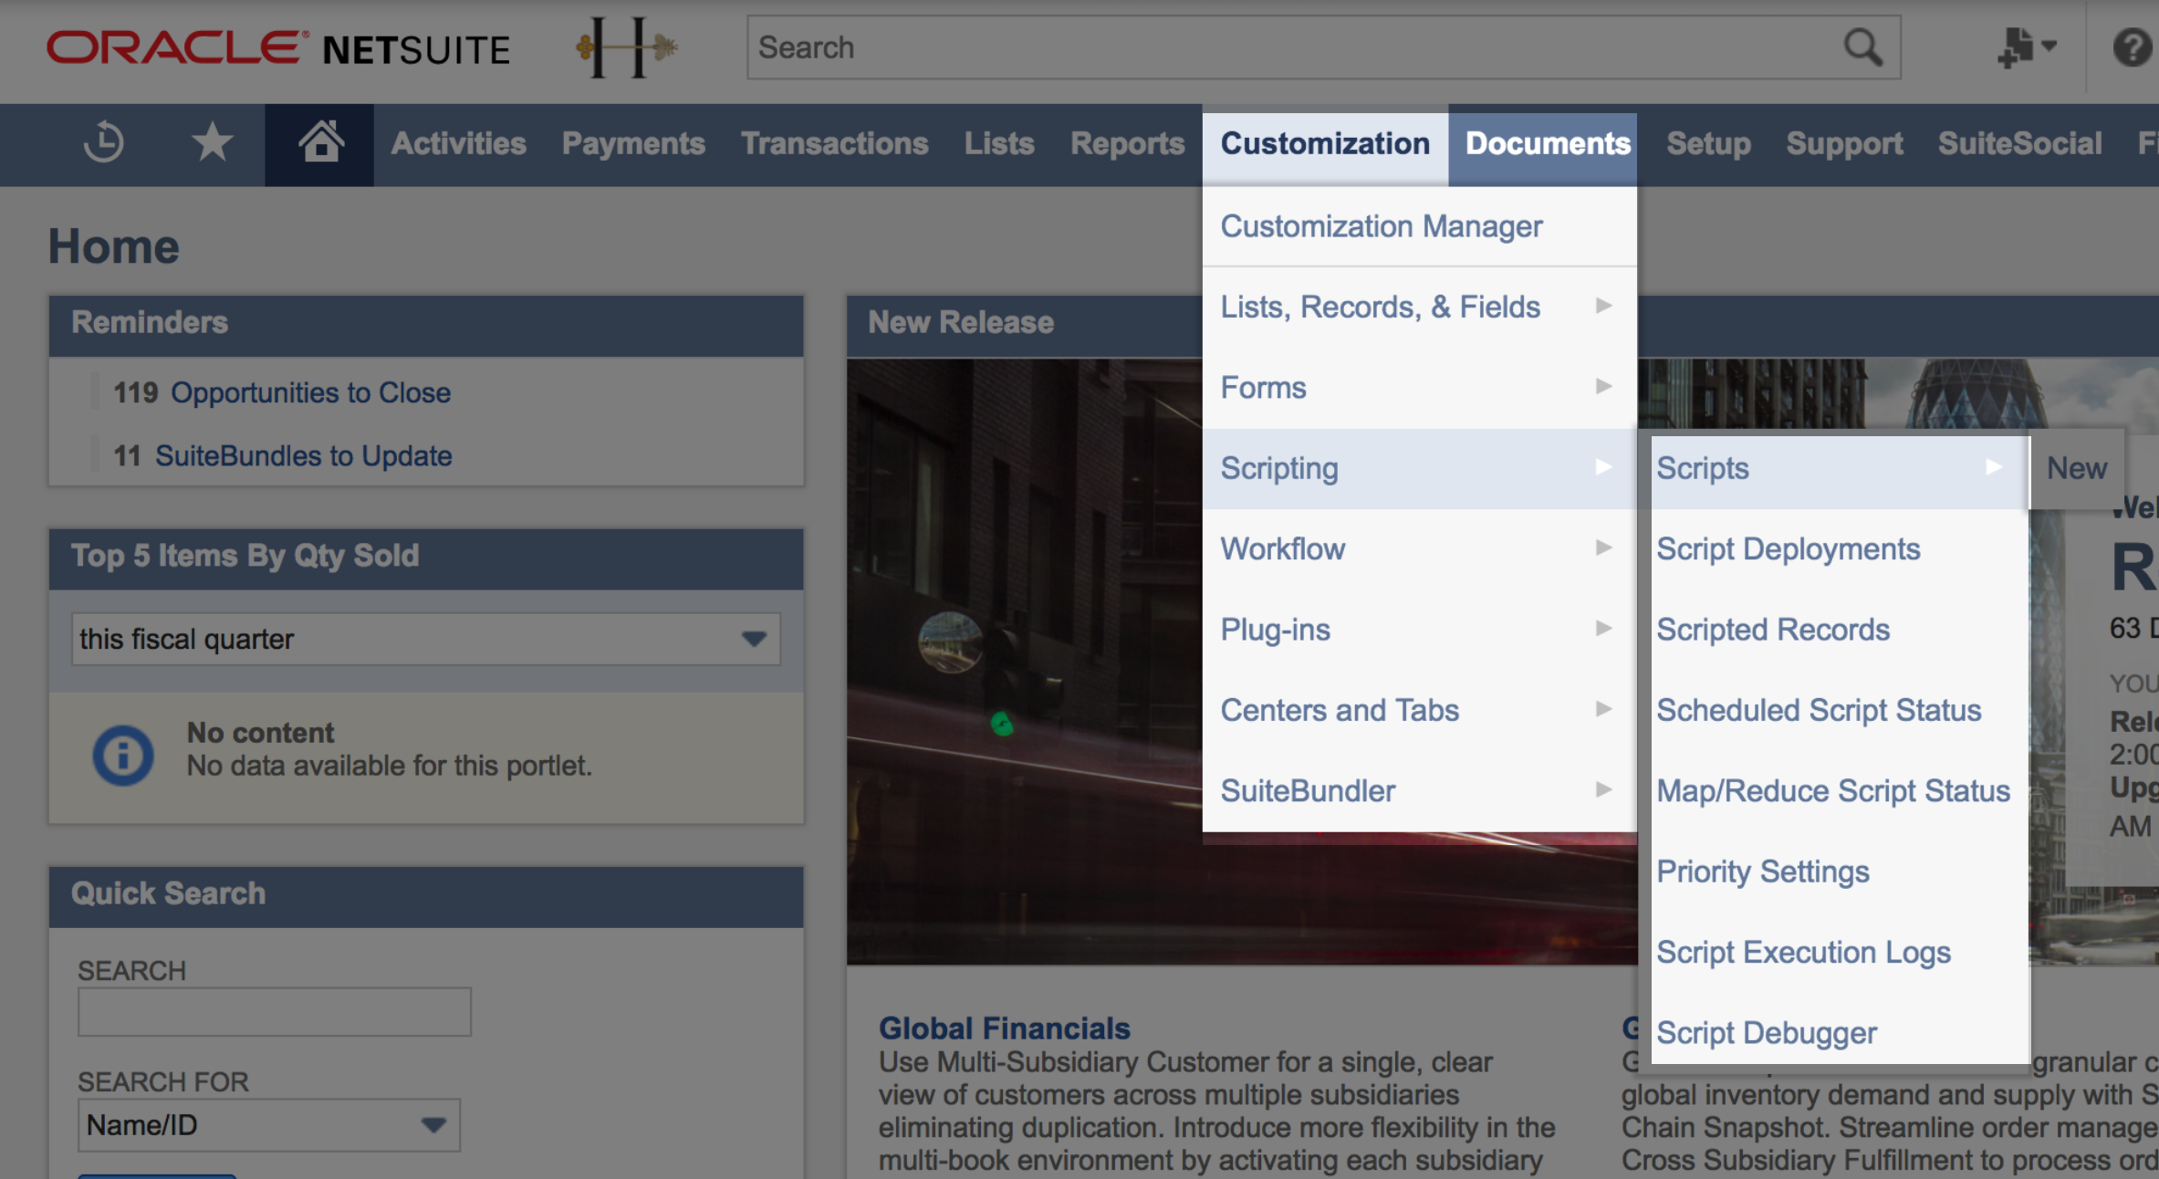
Task: Open the SuiteSocial menu
Action: point(2019,143)
